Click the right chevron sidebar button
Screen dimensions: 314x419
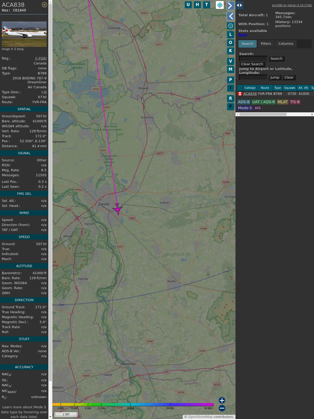[x=231, y=5]
